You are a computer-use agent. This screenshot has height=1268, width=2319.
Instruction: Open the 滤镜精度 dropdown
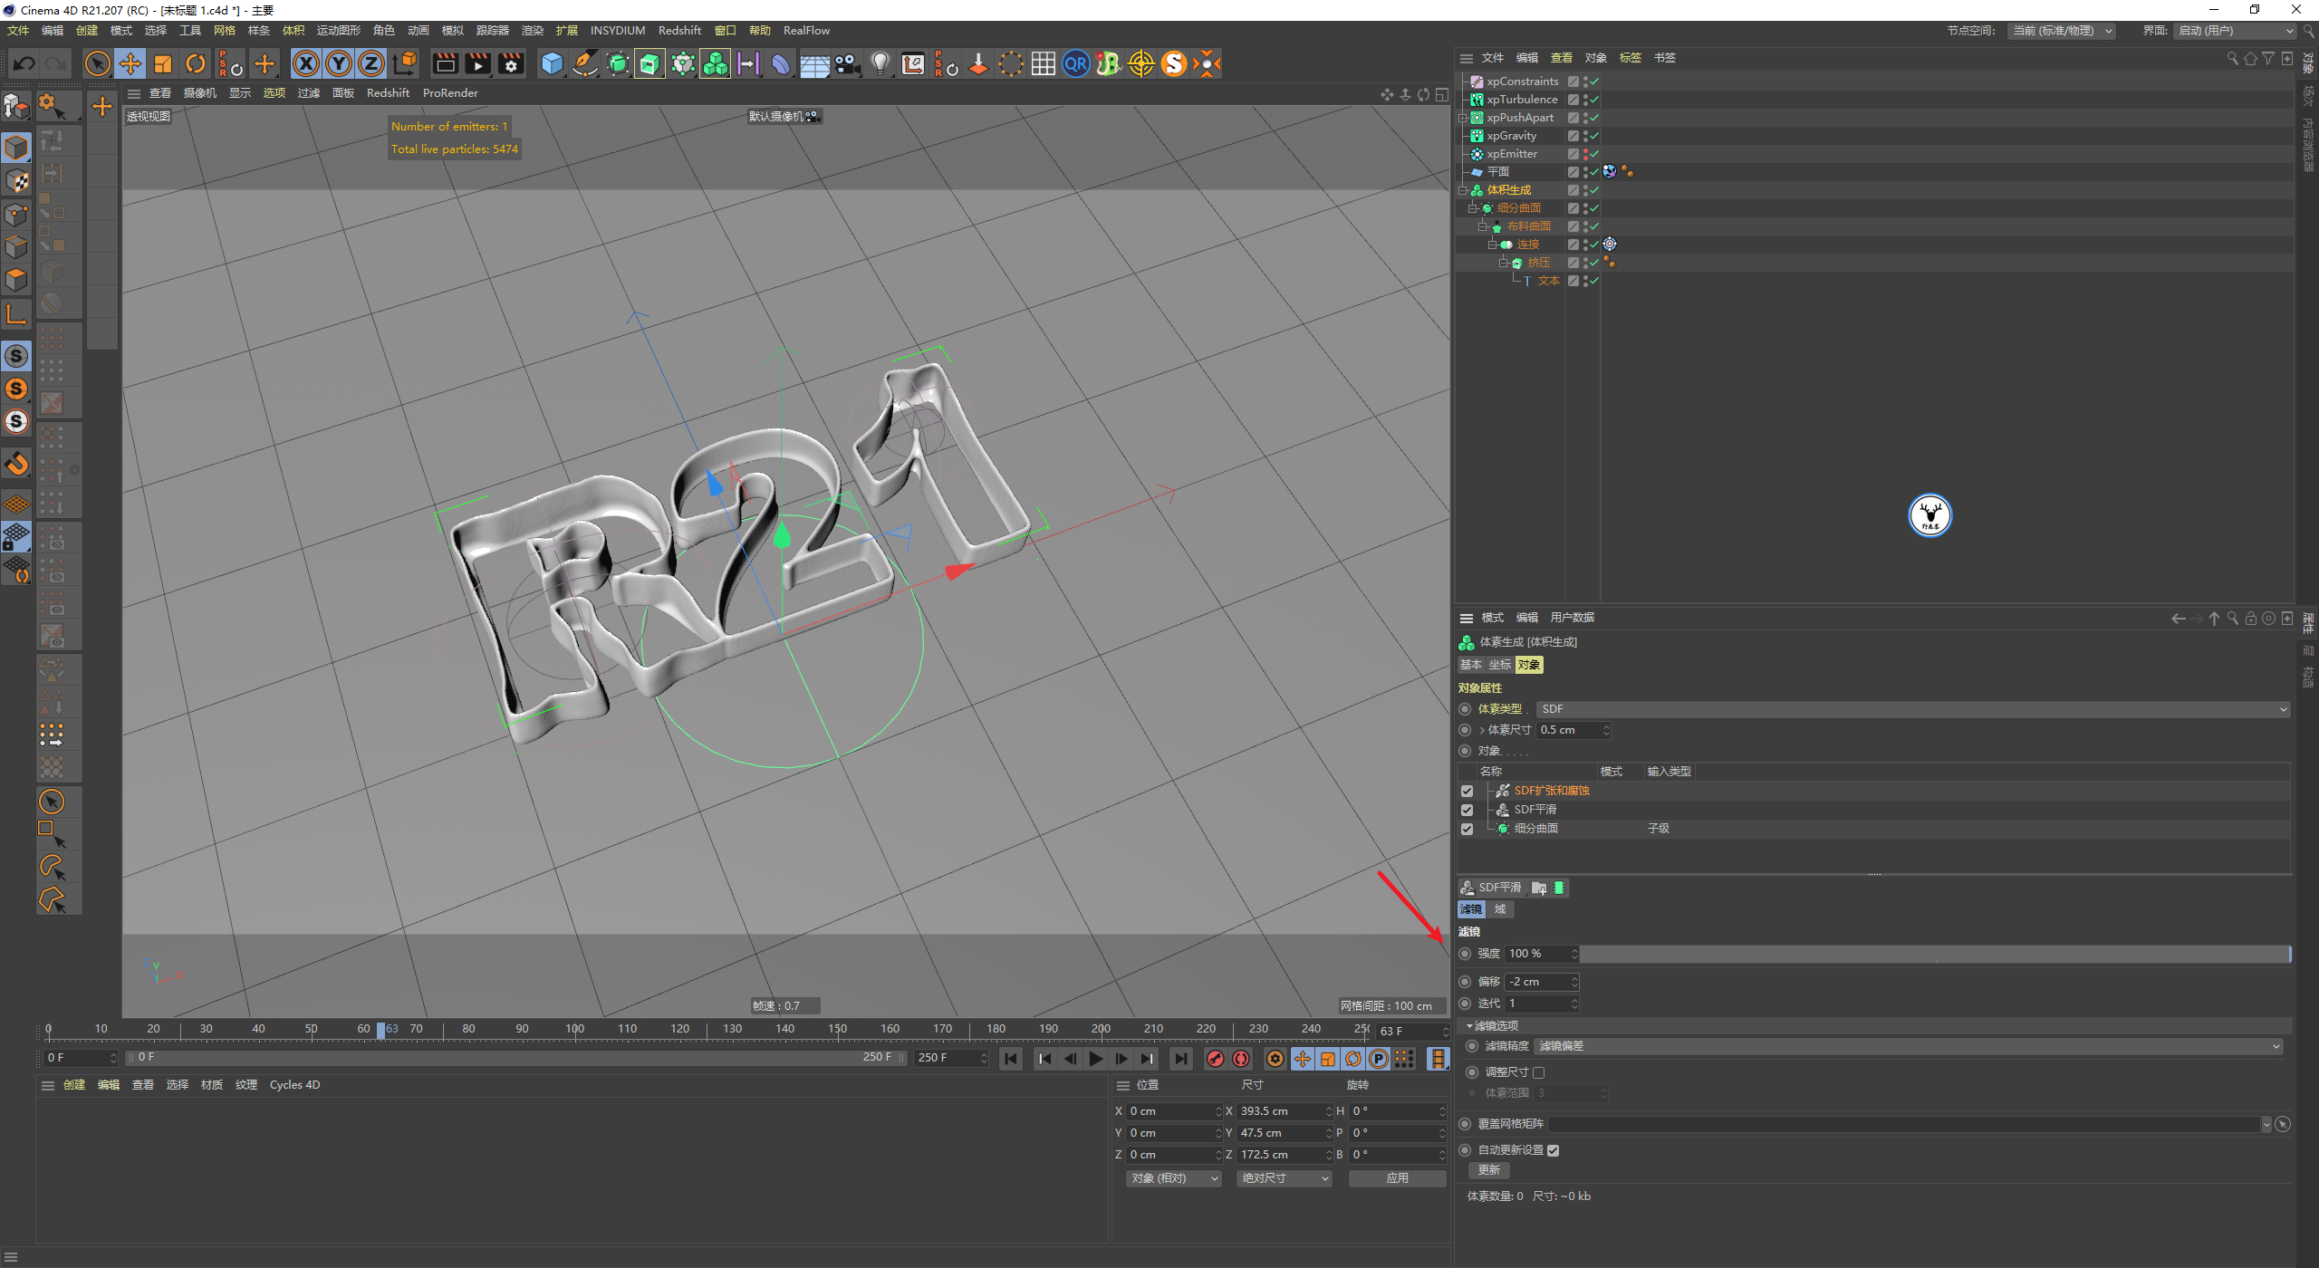click(x=1908, y=1046)
